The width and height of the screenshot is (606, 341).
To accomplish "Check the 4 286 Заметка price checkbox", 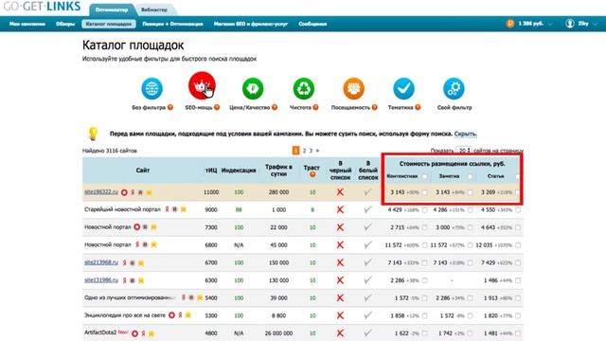I will (x=470, y=210).
